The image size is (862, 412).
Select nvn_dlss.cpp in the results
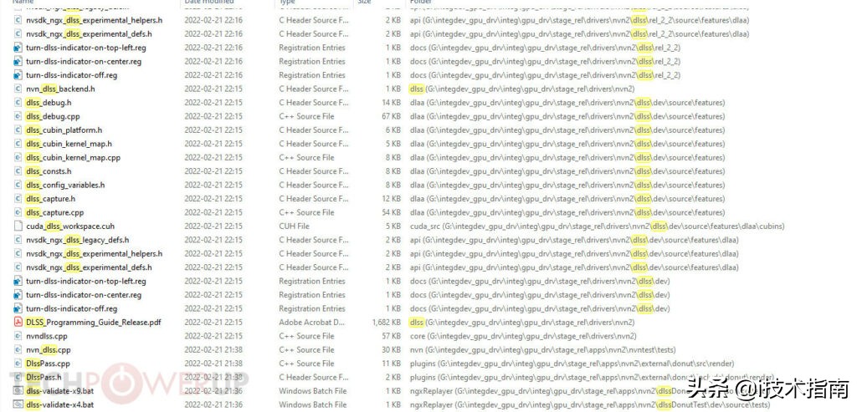tap(49, 350)
